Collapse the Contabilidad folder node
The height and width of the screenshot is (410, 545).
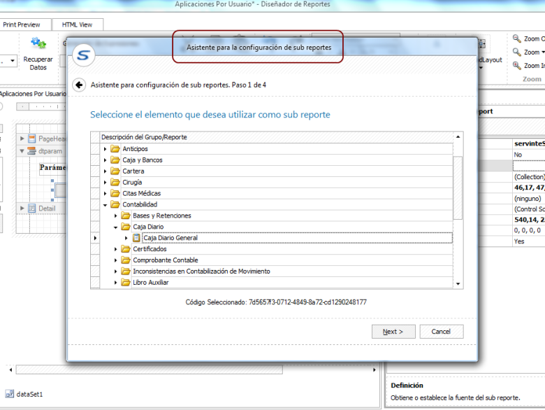coord(106,205)
